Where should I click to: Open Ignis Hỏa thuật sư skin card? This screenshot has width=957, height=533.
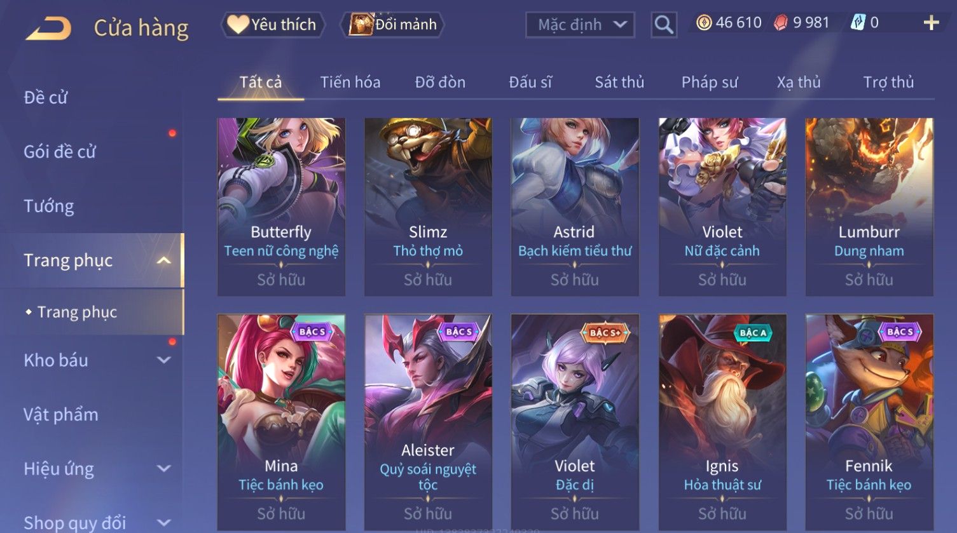tap(722, 422)
